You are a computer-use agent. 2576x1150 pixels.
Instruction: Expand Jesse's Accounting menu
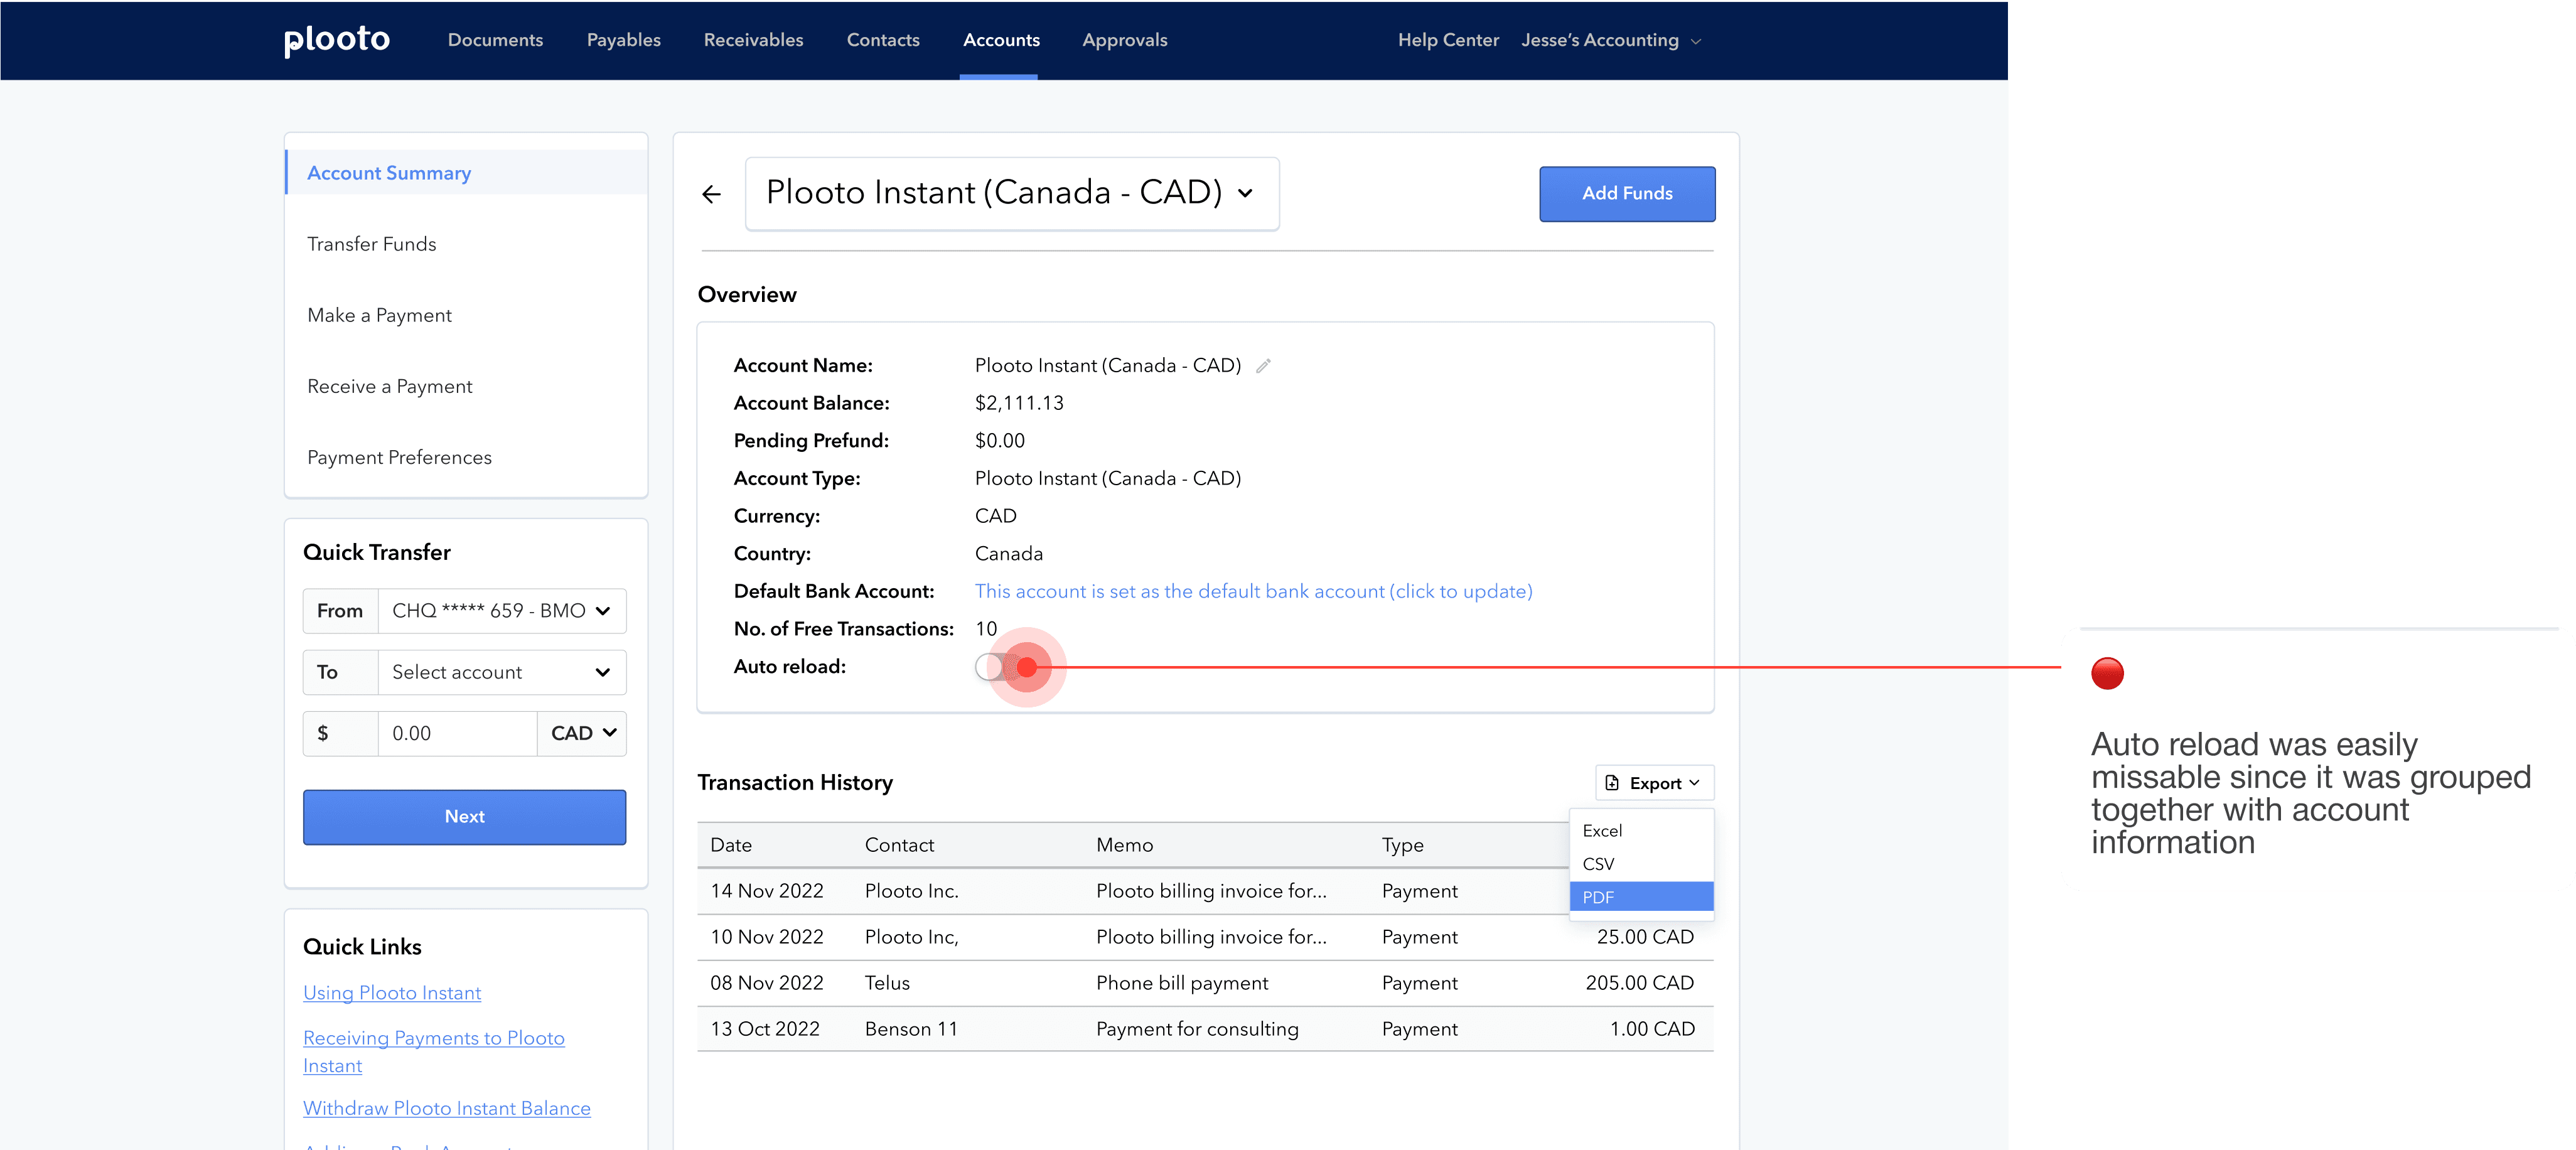(x=1610, y=40)
